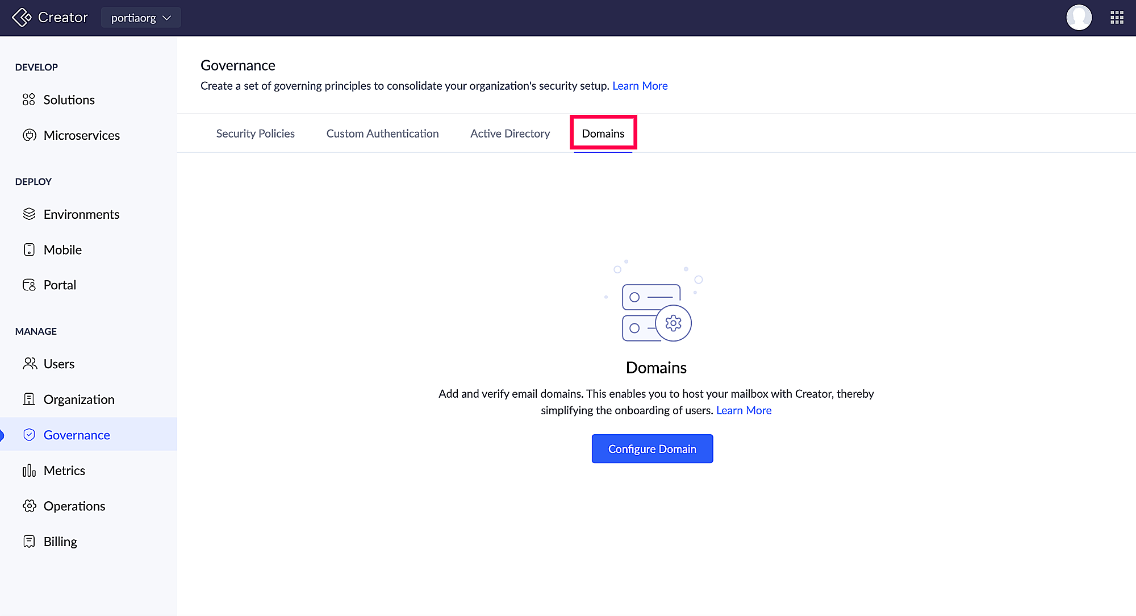
Task: Expand the portiaorg organization dropdown
Action: [x=141, y=18]
